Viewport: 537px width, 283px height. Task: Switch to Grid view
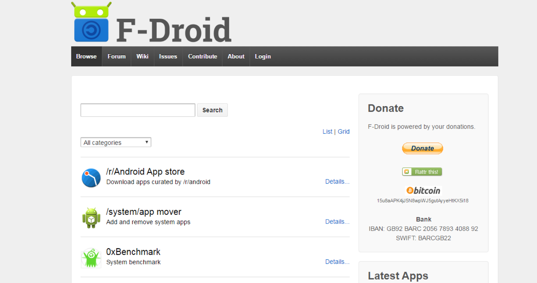(344, 132)
